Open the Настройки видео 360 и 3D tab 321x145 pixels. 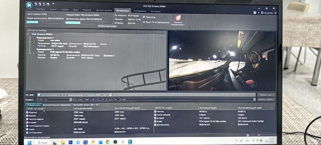point(86,105)
